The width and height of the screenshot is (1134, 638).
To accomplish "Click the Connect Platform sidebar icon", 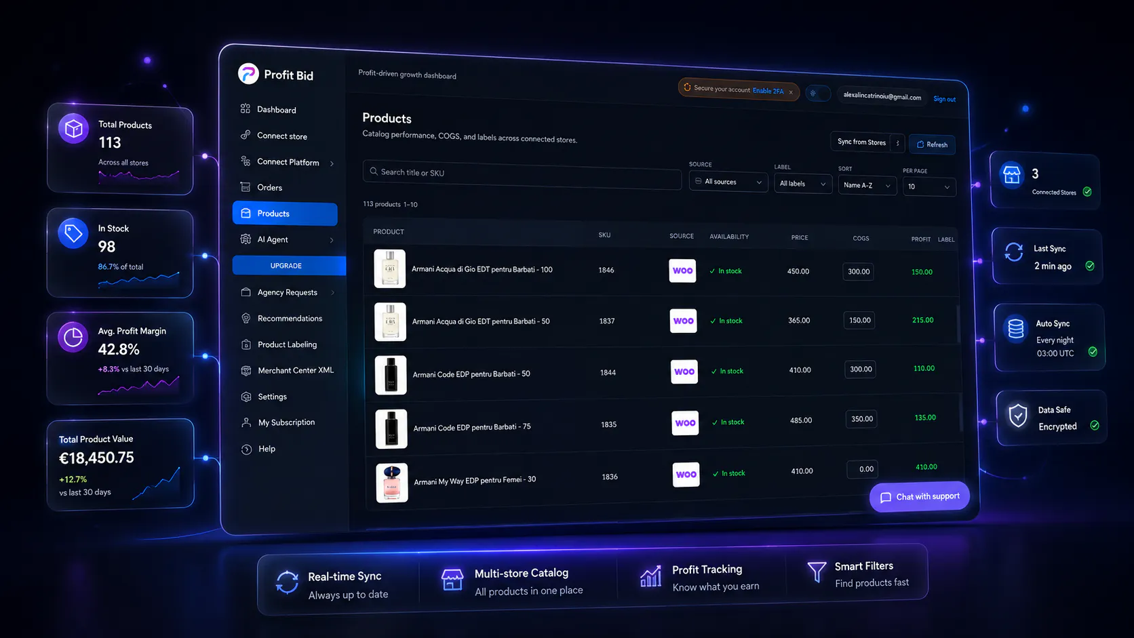I will (x=246, y=161).
